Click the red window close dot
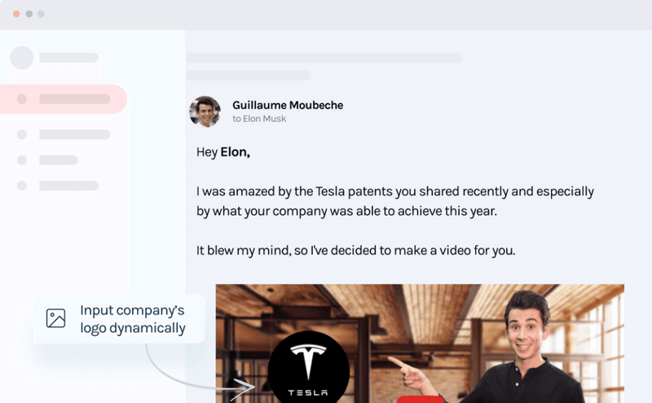652x403 pixels. tap(16, 14)
